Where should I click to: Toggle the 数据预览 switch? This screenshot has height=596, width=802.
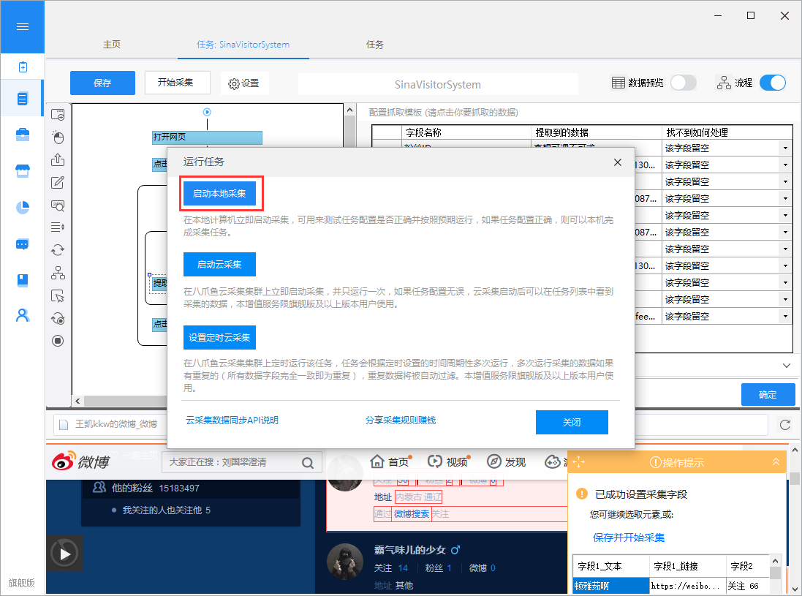[x=684, y=83]
